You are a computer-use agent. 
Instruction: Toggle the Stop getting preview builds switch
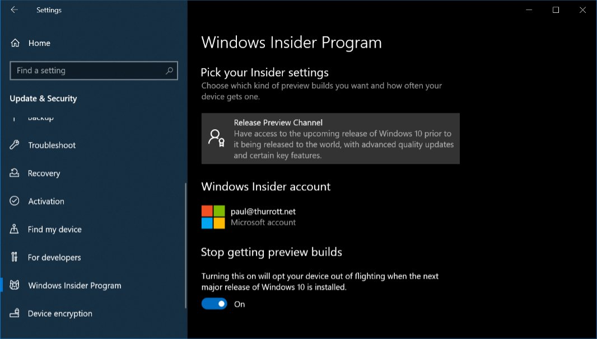[x=214, y=304]
